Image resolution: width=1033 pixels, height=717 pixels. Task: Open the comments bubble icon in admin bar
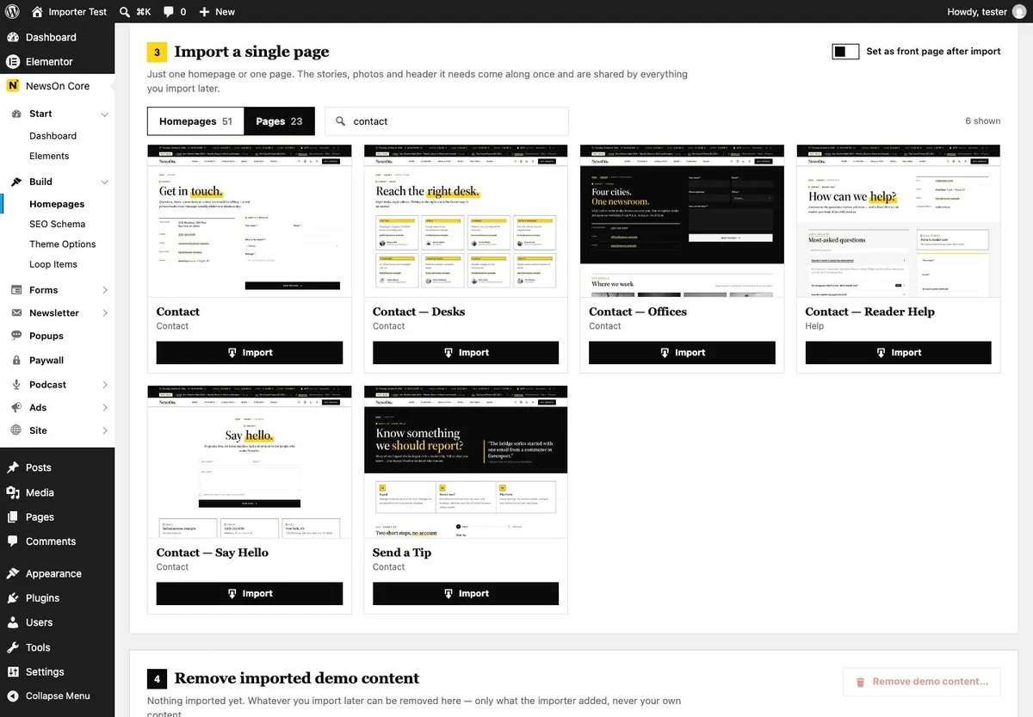pos(168,12)
